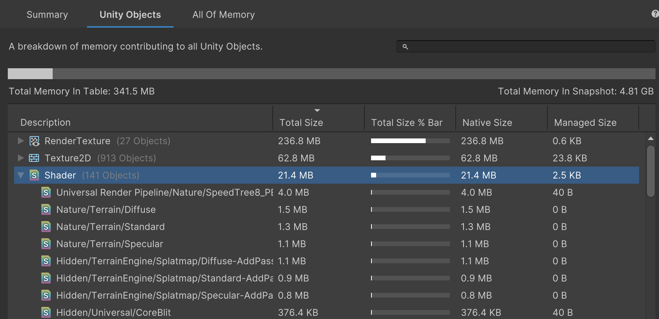
Task: Collapse the Shader group
Action: pos(21,175)
